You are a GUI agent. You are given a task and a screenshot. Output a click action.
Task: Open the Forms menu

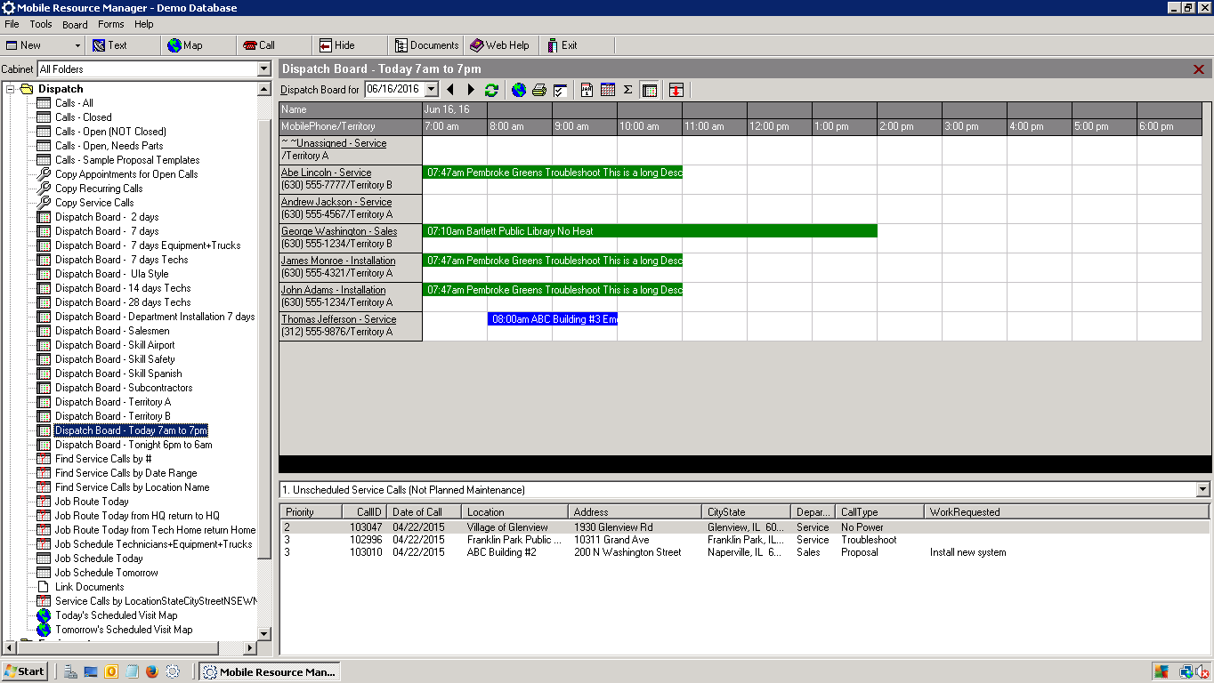[111, 24]
